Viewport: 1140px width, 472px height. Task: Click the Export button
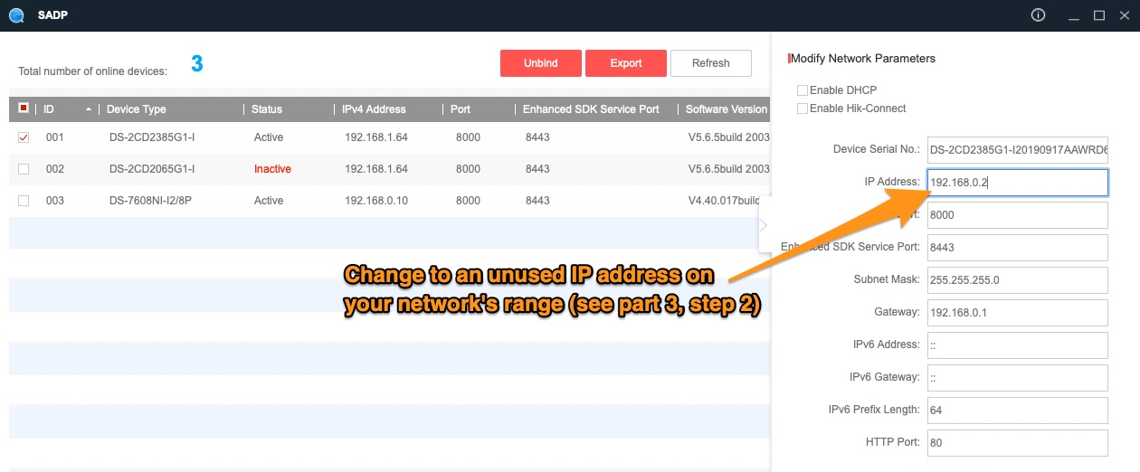click(625, 63)
